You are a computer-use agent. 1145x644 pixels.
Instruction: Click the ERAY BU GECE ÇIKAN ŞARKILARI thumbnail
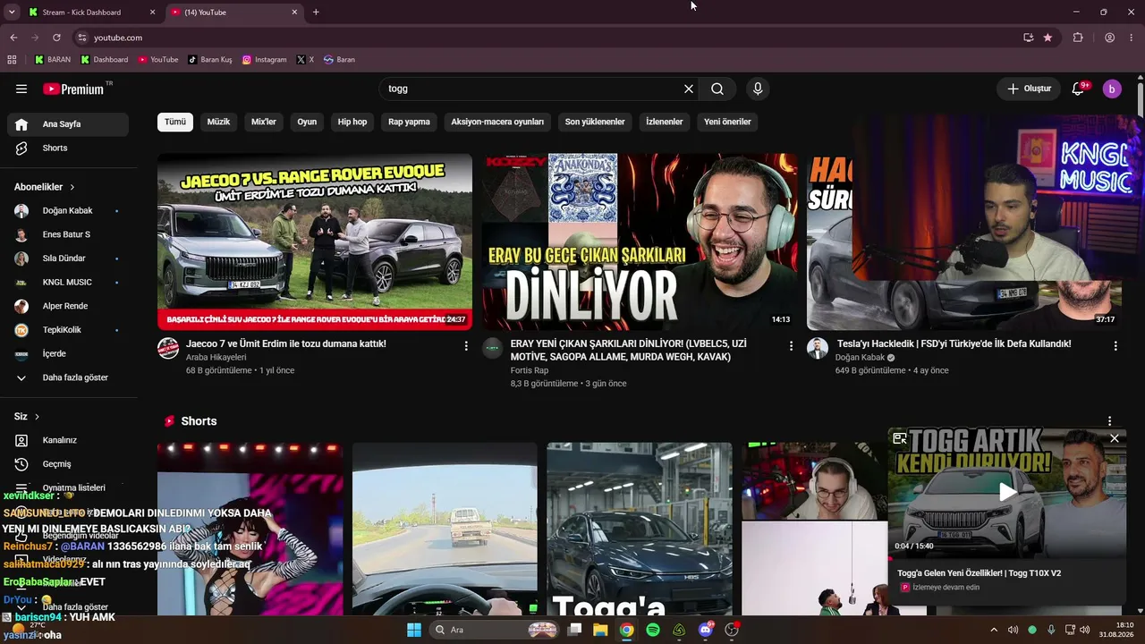pos(640,241)
